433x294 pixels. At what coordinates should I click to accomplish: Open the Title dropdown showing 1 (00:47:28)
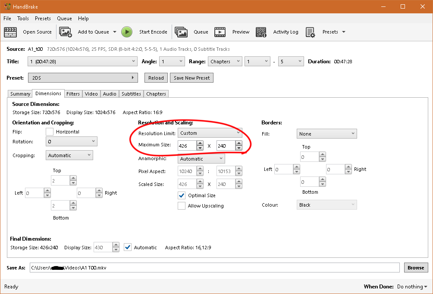82,62
